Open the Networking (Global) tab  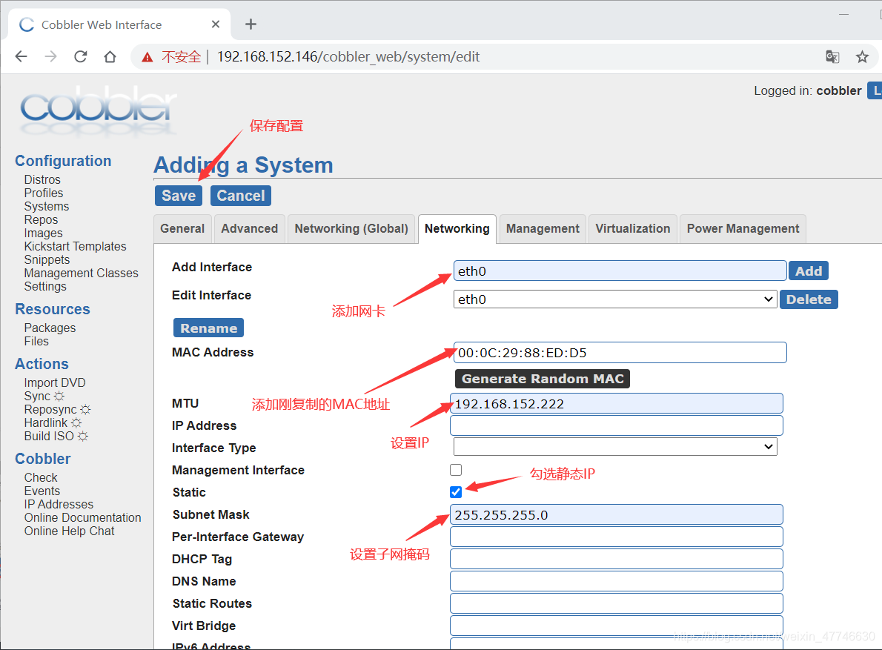point(351,229)
